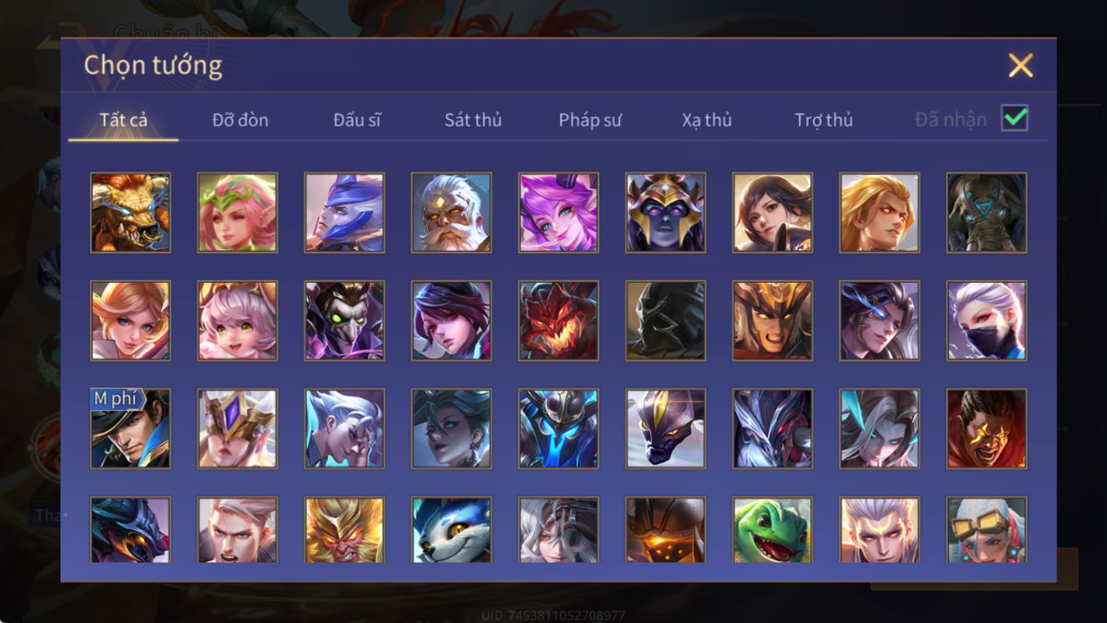Select the Đấu sĩ category tab
Image resolution: width=1107 pixels, height=623 pixels.
356,120
